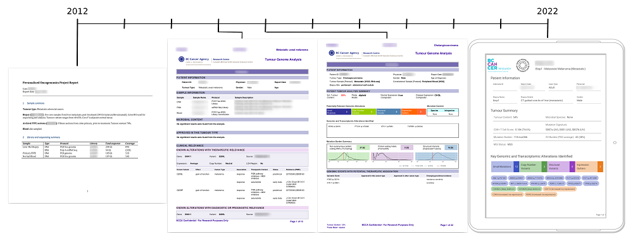The height and width of the screenshot is (241, 633).
Task: Select the Copy Number Variants tile on tablet
Action: click(x=533, y=166)
